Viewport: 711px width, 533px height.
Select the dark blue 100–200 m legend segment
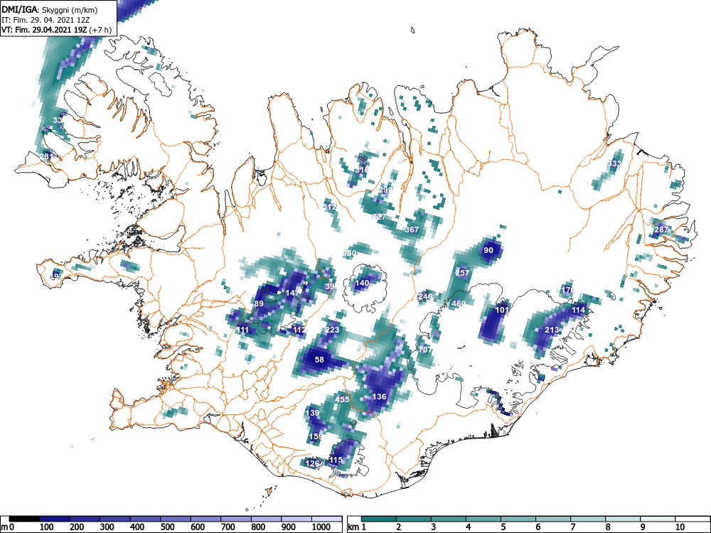pos(55,519)
